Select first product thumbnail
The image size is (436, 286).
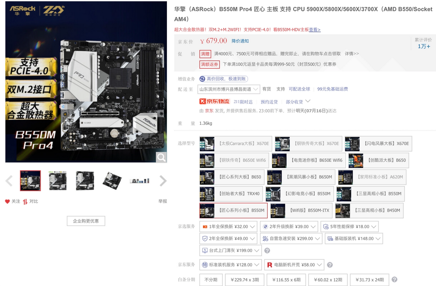pyautogui.click(x=30, y=181)
